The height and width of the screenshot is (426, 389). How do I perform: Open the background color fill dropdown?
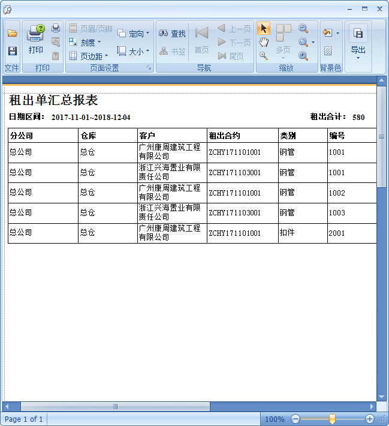(330, 33)
